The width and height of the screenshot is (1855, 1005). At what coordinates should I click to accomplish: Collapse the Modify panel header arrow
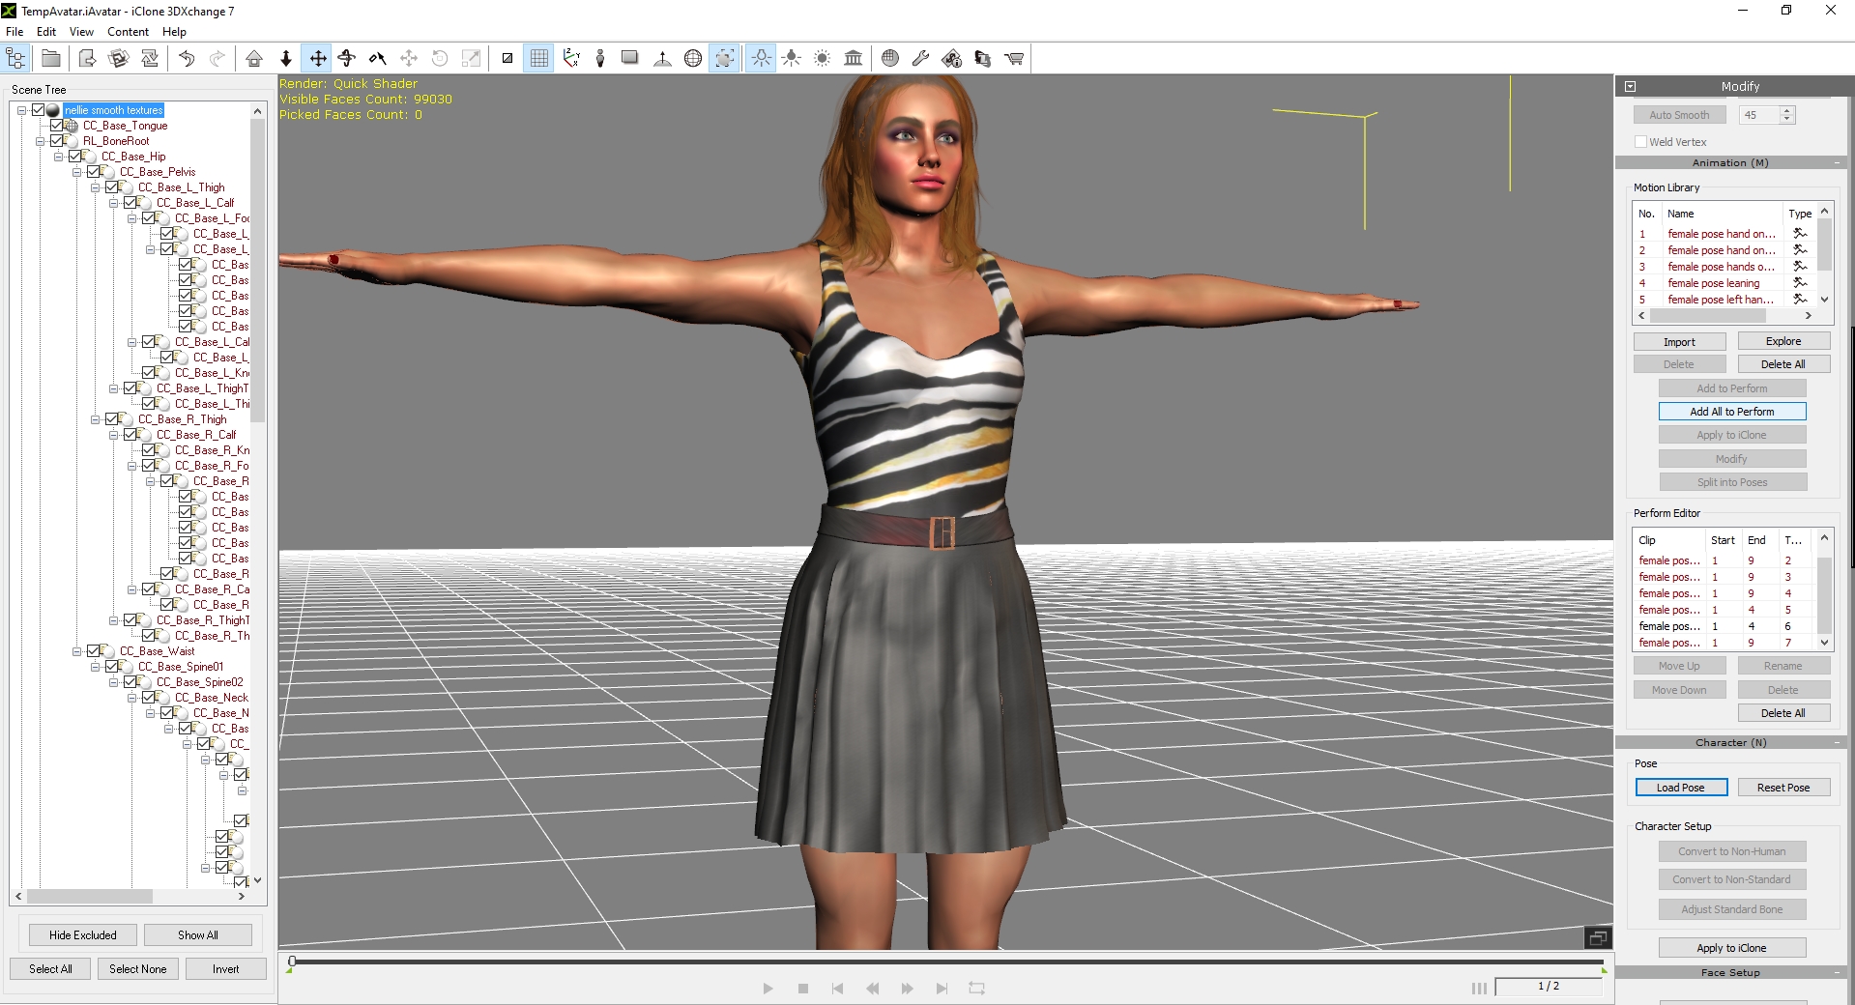[1630, 86]
